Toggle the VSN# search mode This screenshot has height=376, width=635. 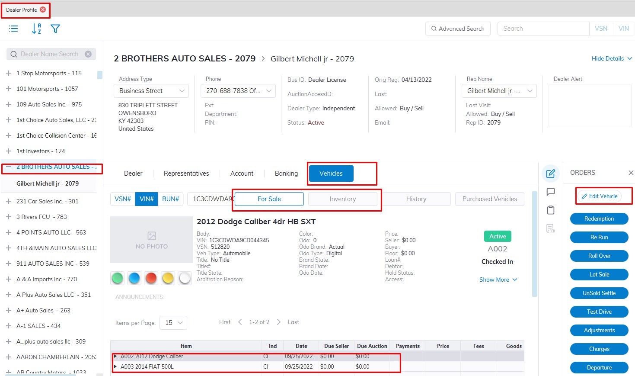123,199
